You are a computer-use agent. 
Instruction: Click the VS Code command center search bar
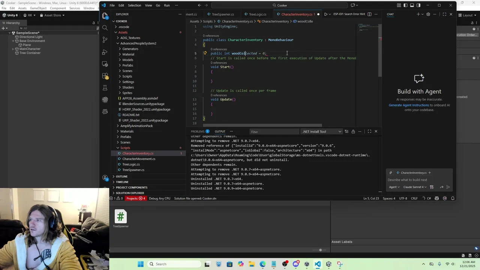[x=279, y=5]
